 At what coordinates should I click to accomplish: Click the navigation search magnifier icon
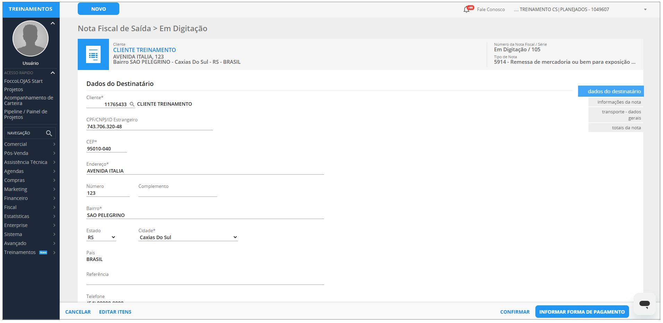click(49, 133)
